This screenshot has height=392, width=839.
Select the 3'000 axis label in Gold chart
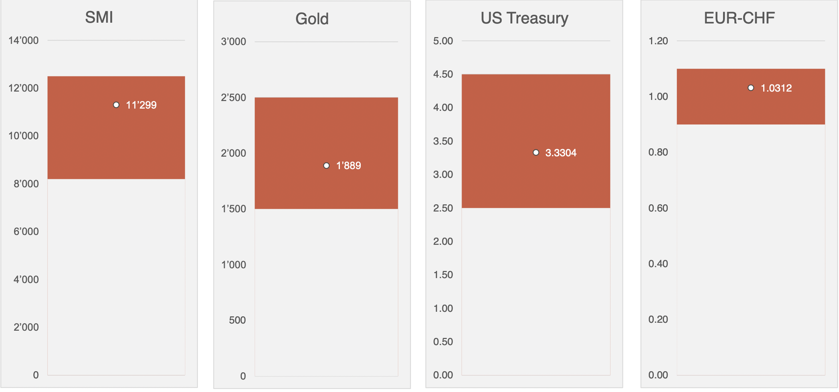233,42
